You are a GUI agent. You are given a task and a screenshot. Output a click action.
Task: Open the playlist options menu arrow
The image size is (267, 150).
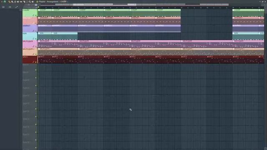[2, 2]
